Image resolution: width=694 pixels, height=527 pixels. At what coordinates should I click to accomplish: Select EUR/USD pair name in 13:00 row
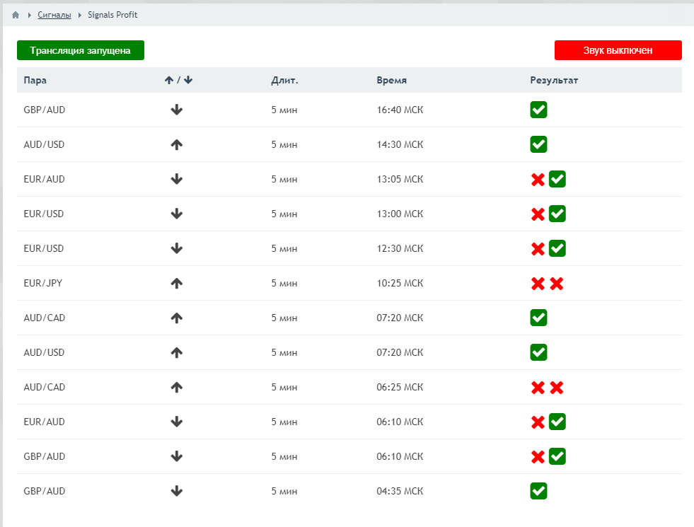tap(44, 214)
